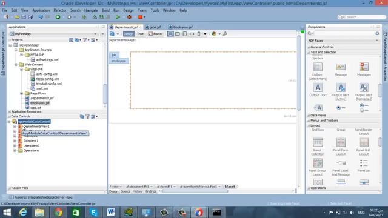388x218 pixels.
Task: Expand the Operations folder node
Action: coord(15,151)
